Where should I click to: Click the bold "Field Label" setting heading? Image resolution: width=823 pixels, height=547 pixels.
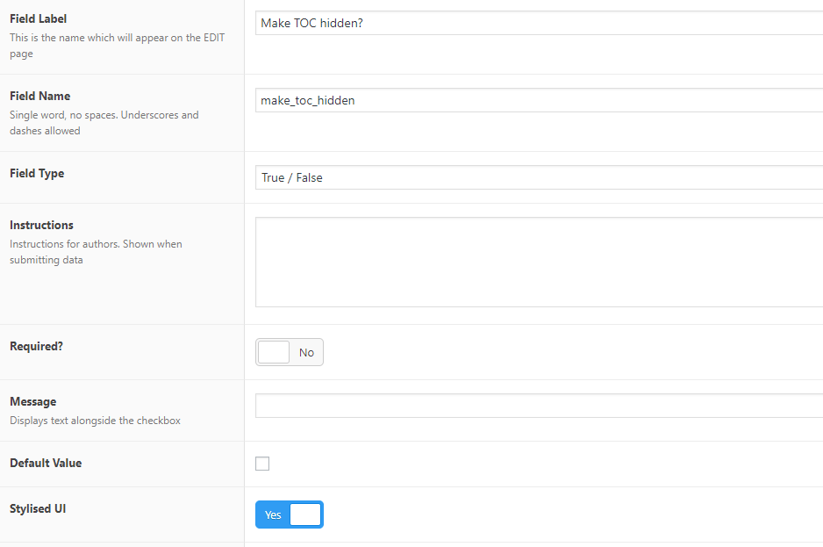click(x=38, y=18)
